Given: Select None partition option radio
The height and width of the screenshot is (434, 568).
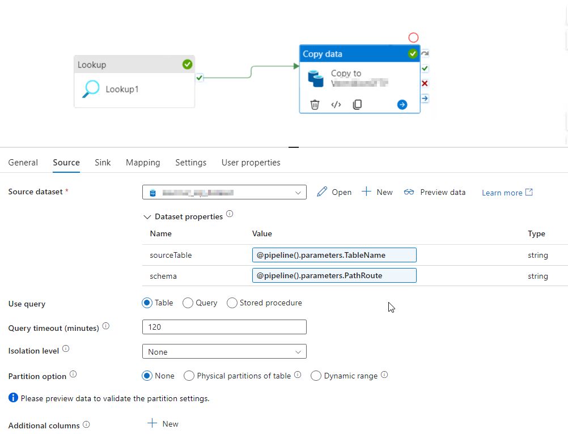Looking at the screenshot, I should click(147, 376).
